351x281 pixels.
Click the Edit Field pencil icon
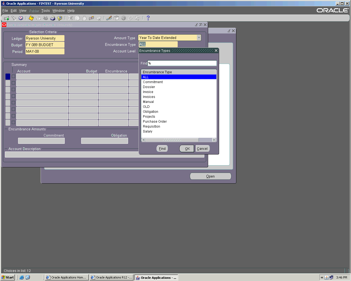(x=109, y=18)
